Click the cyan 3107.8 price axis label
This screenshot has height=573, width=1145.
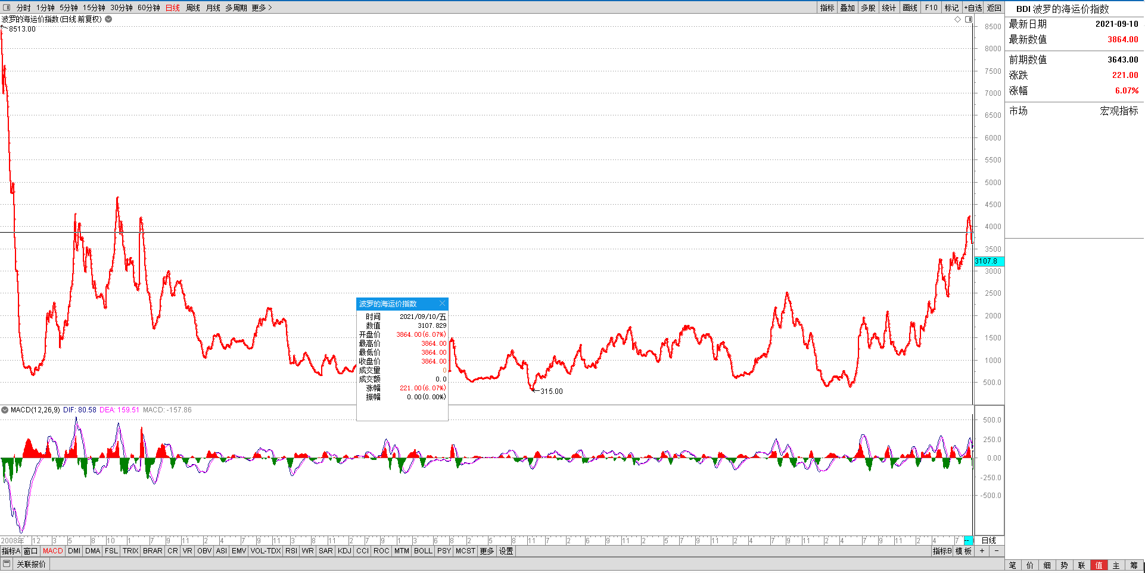[989, 261]
